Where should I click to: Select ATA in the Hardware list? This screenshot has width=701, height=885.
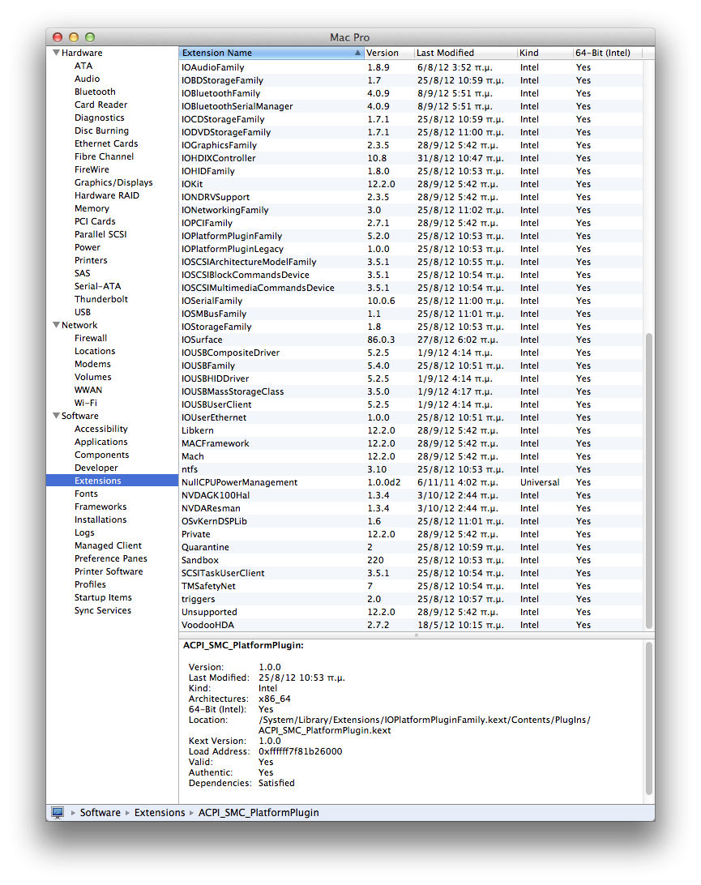coord(83,66)
